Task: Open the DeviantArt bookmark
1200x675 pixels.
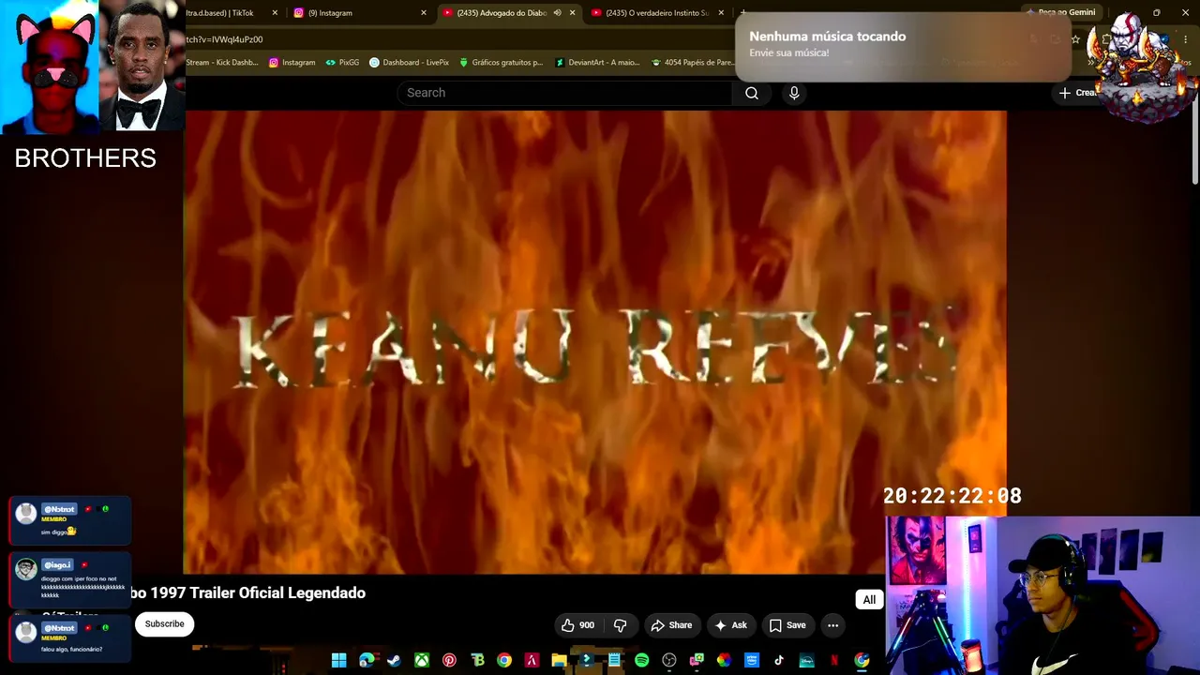Action: click(597, 63)
